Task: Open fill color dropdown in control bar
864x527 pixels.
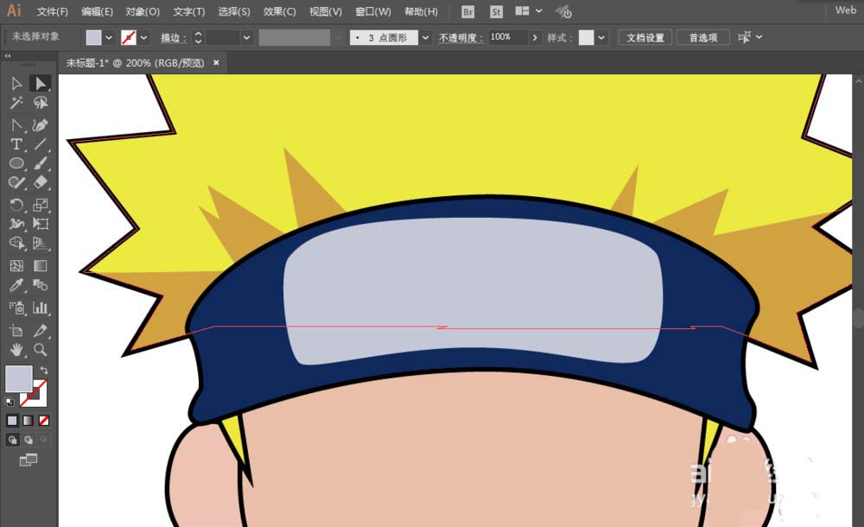Action: pyautogui.click(x=109, y=37)
